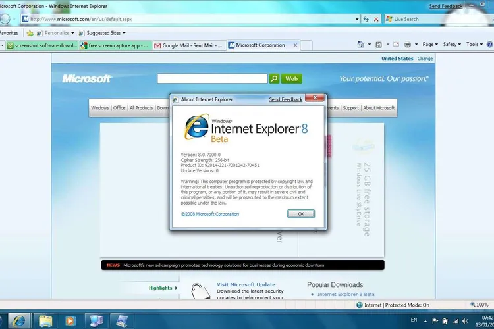Click the 100% zoom level control
The width and height of the screenshot is (494, 329).
[480, 305]
